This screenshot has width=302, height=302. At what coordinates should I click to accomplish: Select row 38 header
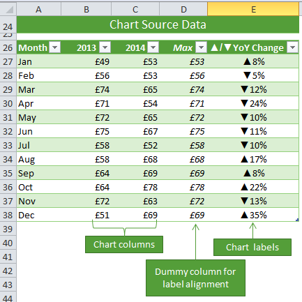(x=8, y=215)
